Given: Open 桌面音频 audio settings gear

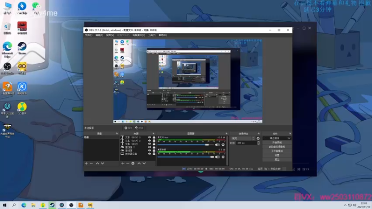Looking at the screenshot, I should (x=223, y=157).
